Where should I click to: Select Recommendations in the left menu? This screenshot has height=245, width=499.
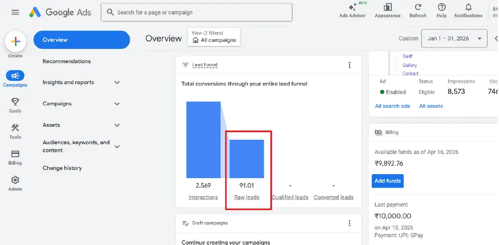67,61
